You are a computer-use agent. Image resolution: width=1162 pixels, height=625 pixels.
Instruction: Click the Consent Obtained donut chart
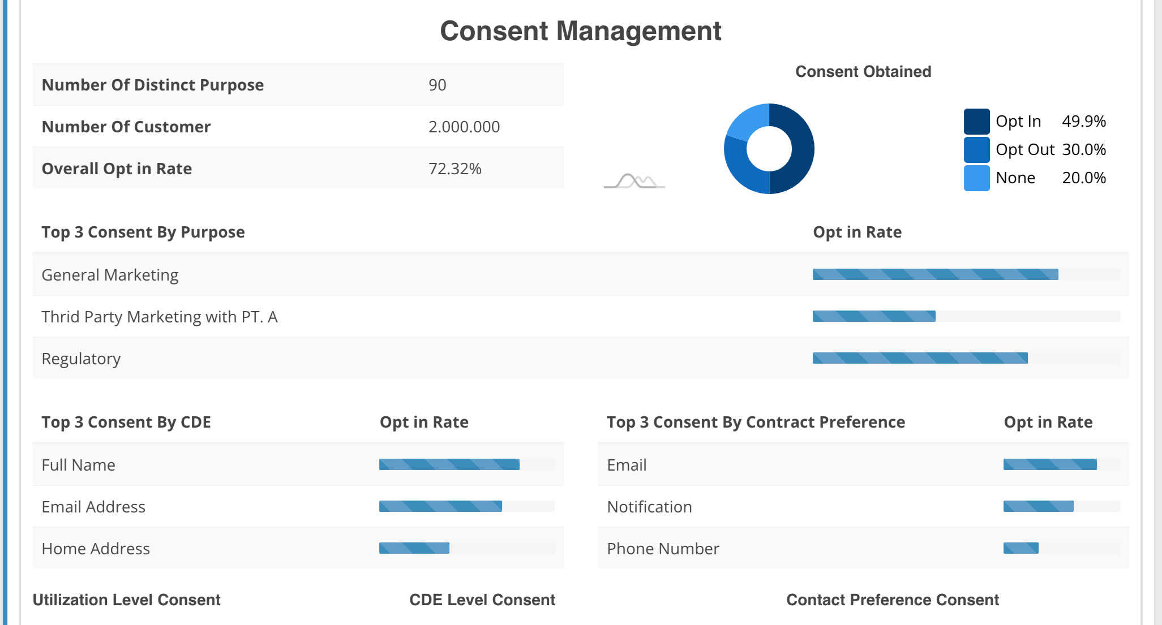pyautogui.click(x=769, y=149)
